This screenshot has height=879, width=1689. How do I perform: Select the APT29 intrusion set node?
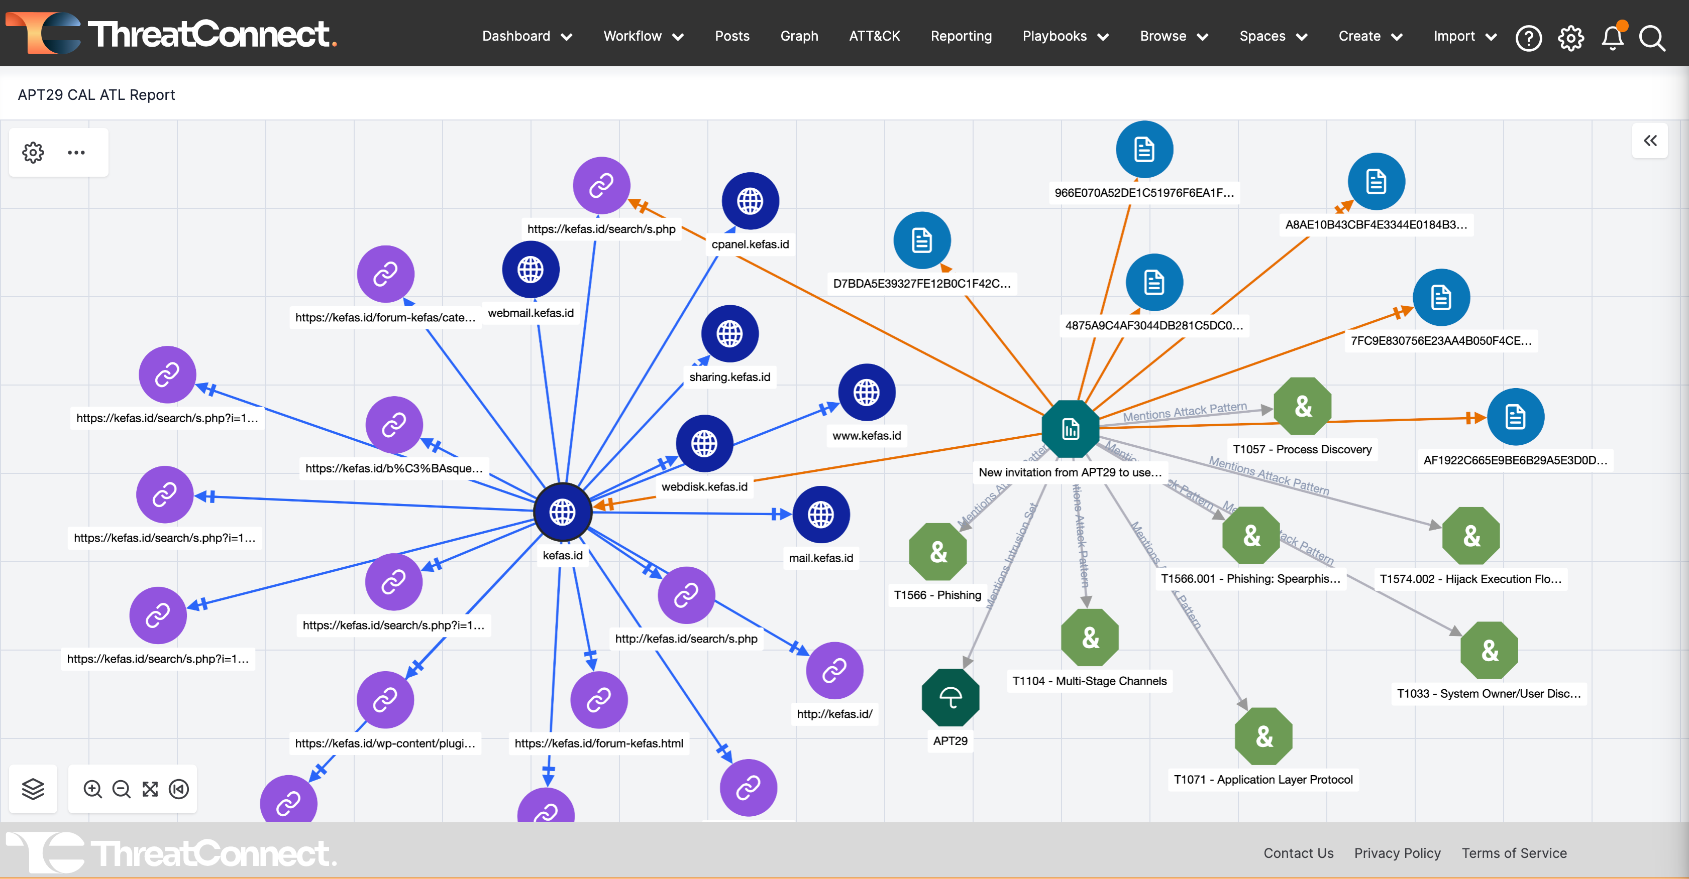pos(950,697)
